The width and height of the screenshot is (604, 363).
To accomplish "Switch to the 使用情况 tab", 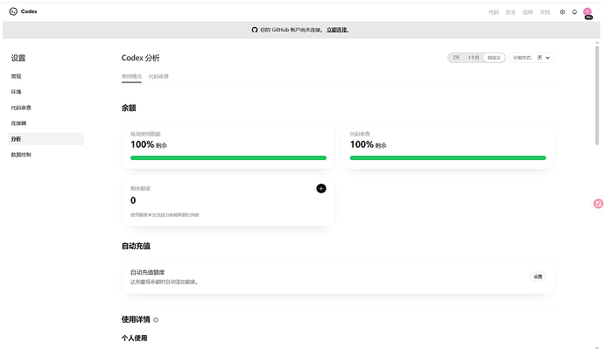I will pyautogui.click(x=131, y=76).
